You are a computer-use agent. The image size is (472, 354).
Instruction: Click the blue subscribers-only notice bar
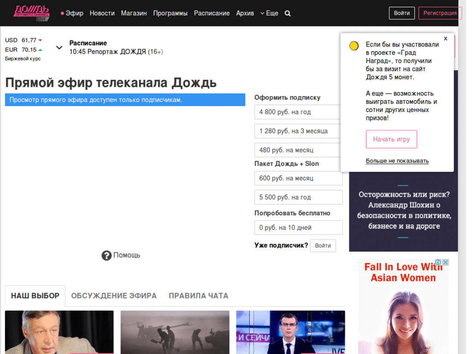(125, 100)
